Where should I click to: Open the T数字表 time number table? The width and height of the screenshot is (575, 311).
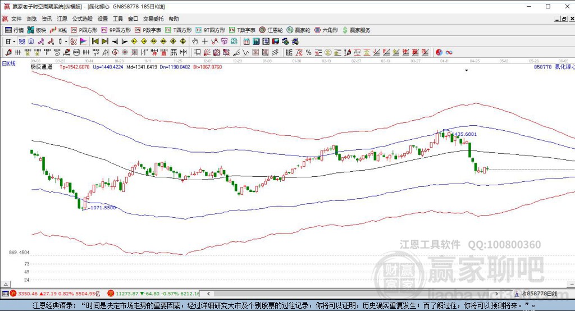pyautogui.click(x=242, y=30)
